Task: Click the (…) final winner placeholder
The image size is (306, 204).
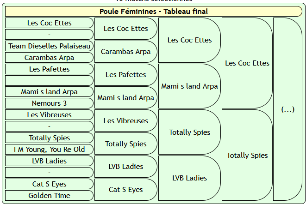Action: (287, 109)
